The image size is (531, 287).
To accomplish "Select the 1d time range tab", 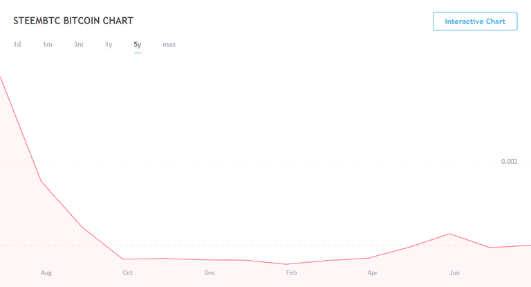I will point(17,45).
